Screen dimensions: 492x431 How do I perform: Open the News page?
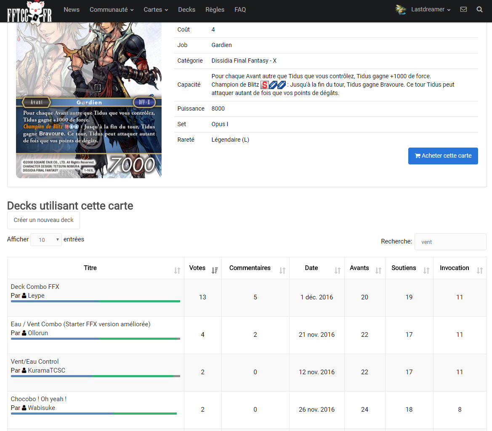[72, 10]
